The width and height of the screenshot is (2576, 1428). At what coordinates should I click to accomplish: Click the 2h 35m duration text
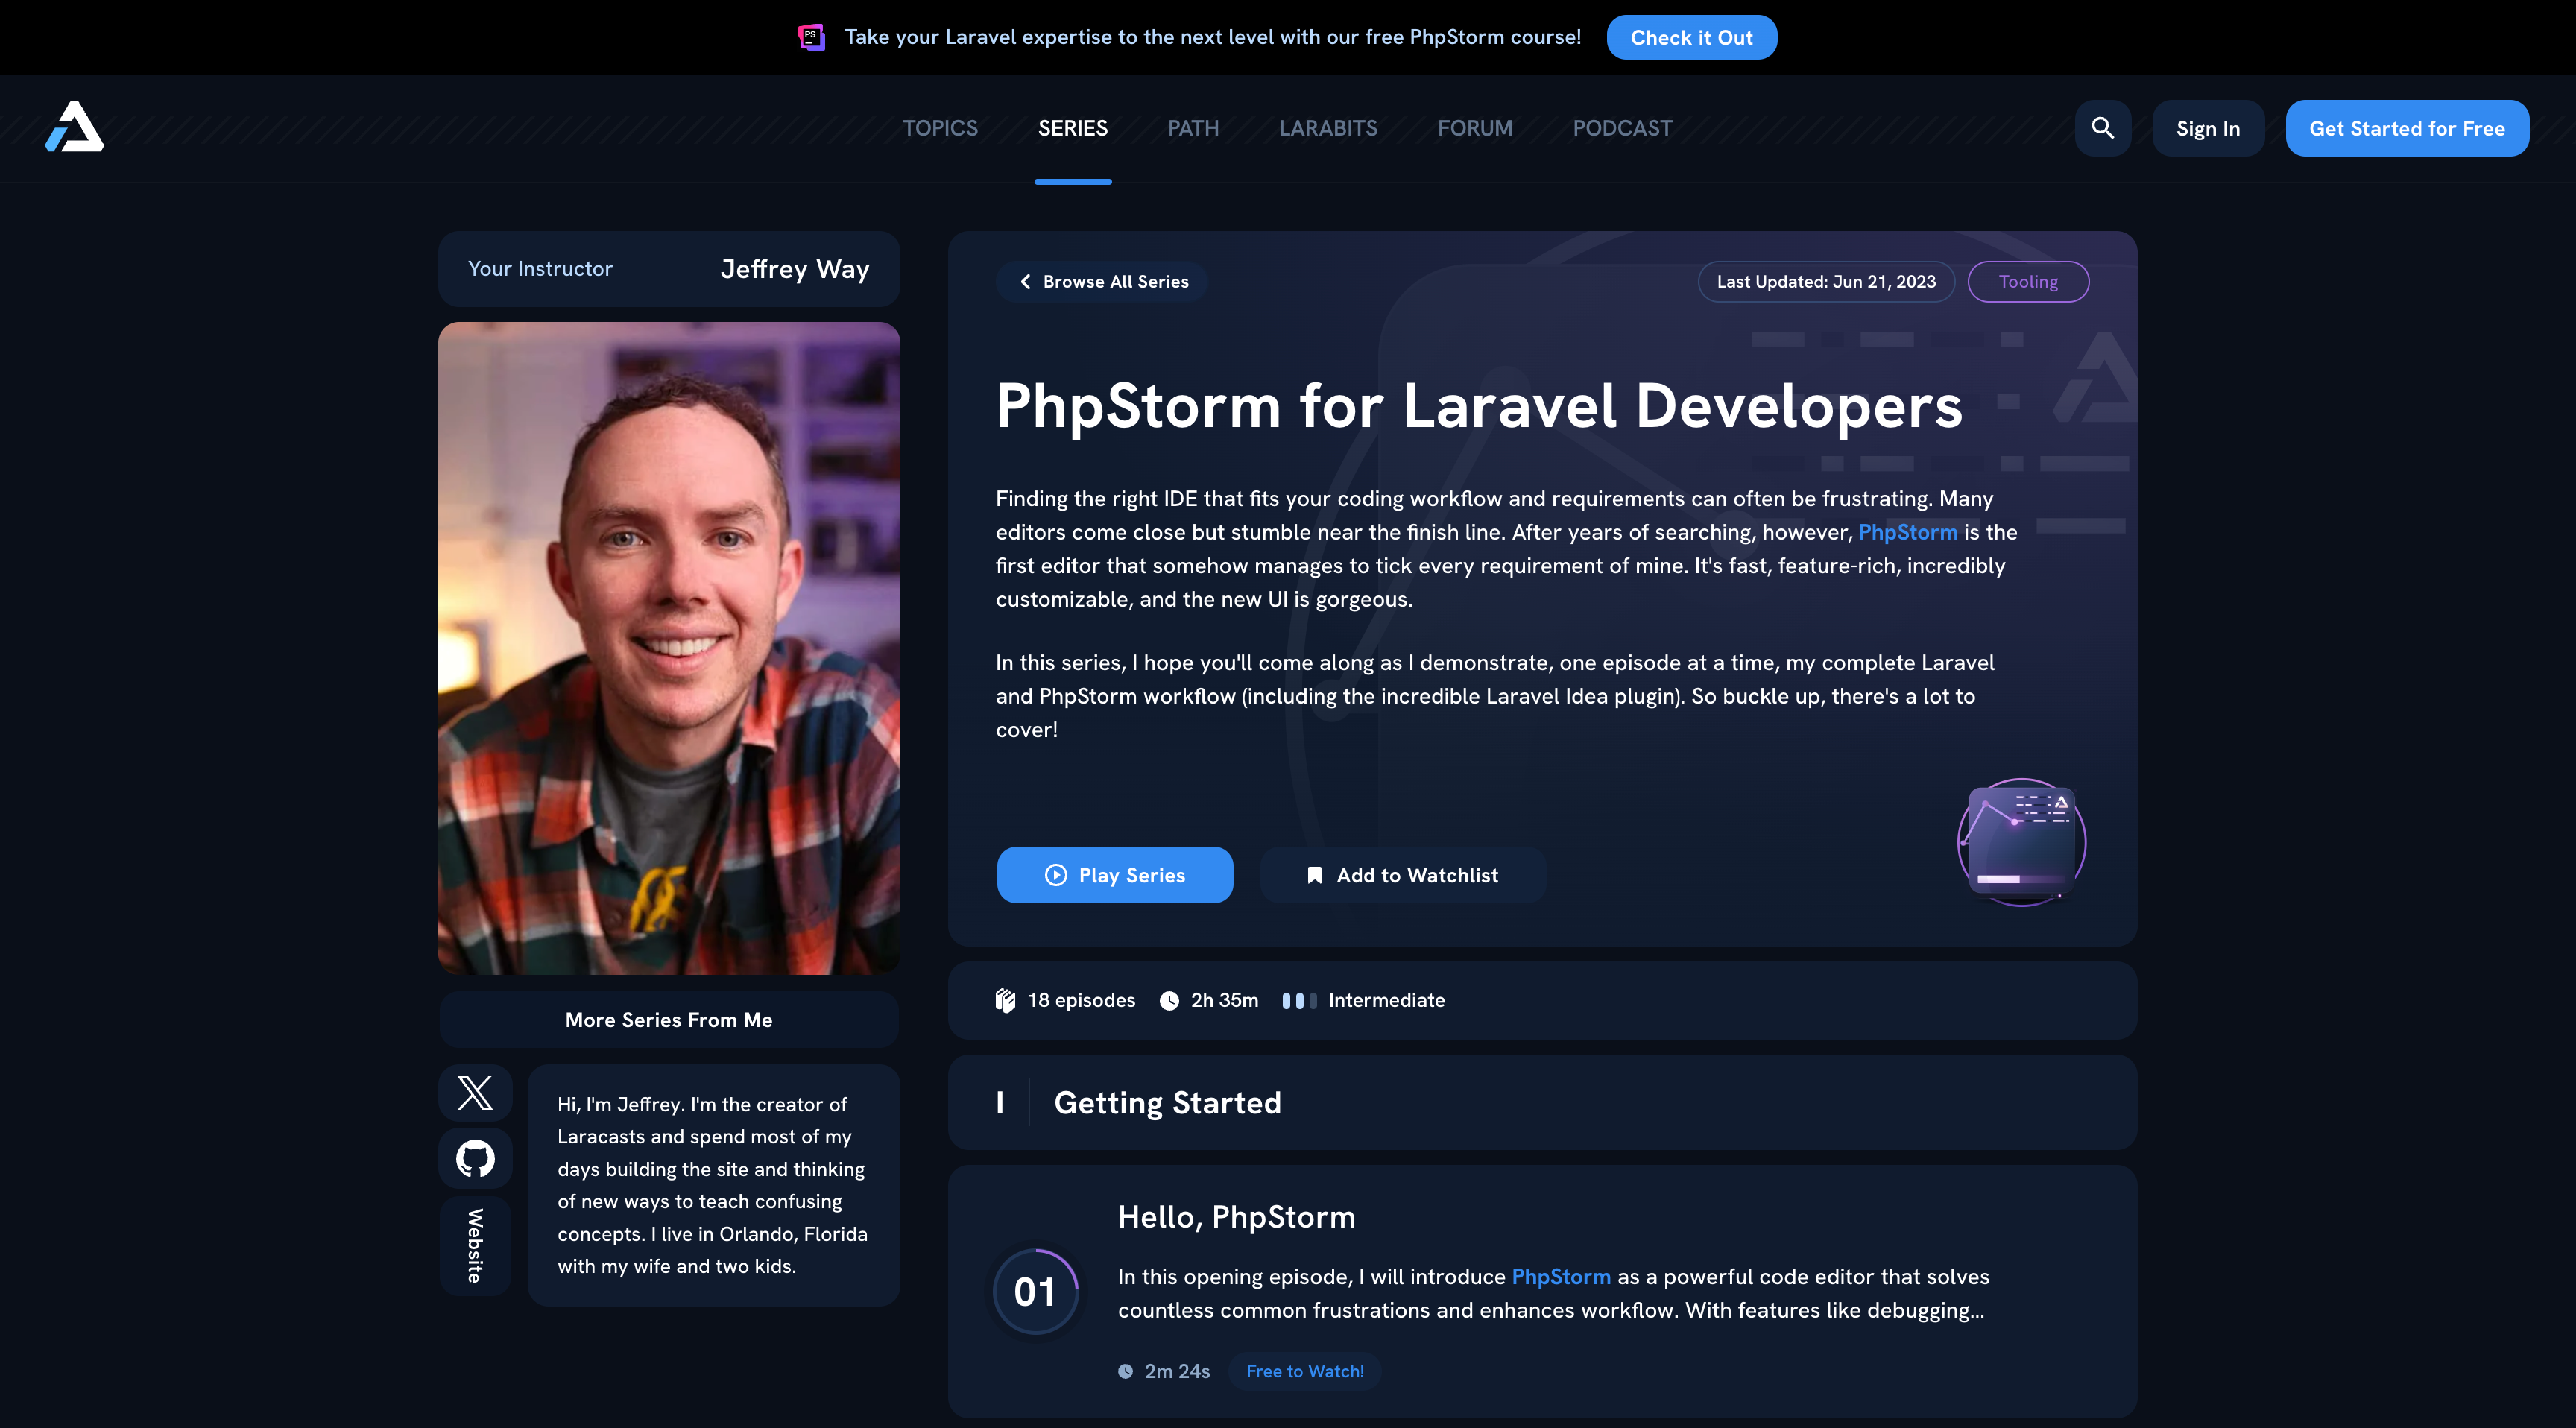[1224, 1000]
